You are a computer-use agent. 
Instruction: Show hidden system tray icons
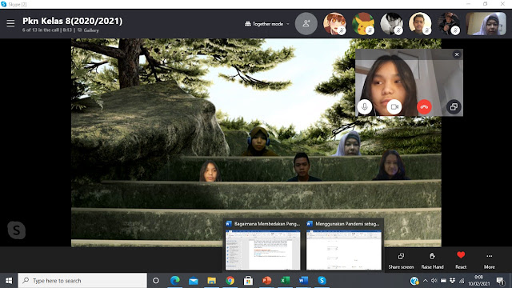click(425, 281)
